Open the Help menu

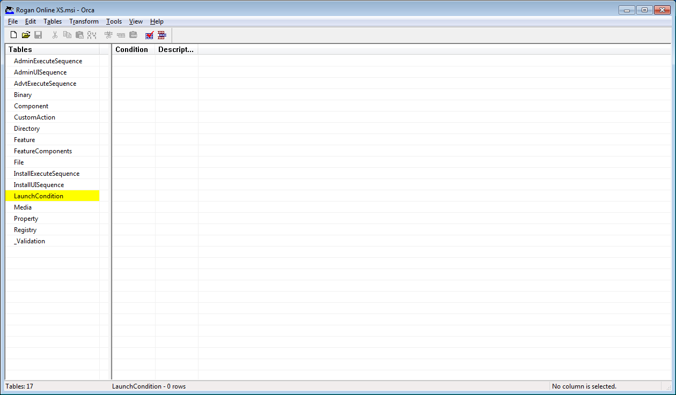click(x=157, y=21)
